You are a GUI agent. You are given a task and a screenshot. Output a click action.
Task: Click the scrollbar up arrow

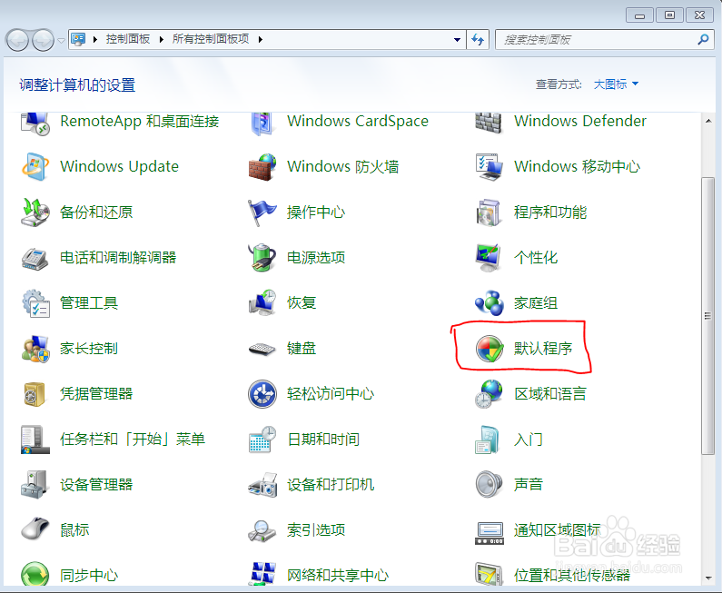(707, 121)
